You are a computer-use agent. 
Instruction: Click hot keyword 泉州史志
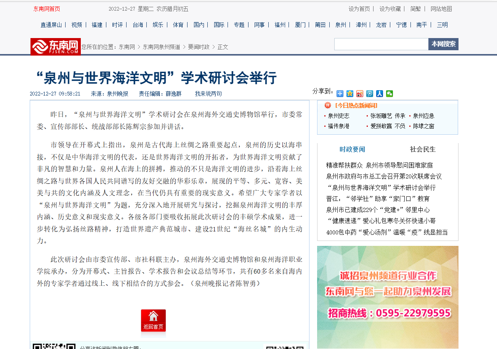coord(338,116)
